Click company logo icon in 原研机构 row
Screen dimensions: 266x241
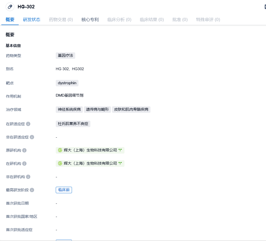[x=60, y=150]
